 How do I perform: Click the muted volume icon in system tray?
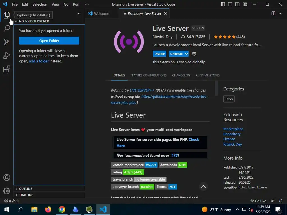point(251,210)
